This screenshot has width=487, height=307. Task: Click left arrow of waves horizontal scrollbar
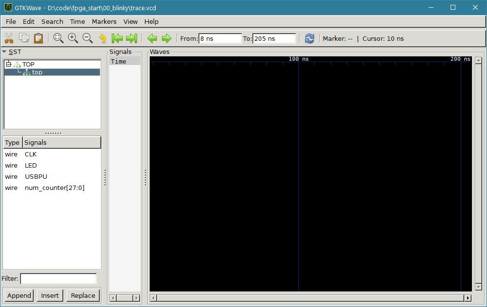pyautogui.click(x=153, y=298)
